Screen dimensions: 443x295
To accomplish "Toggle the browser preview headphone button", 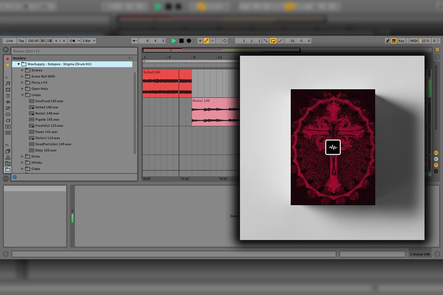I will pyautogui.click(x=15, y=177).
